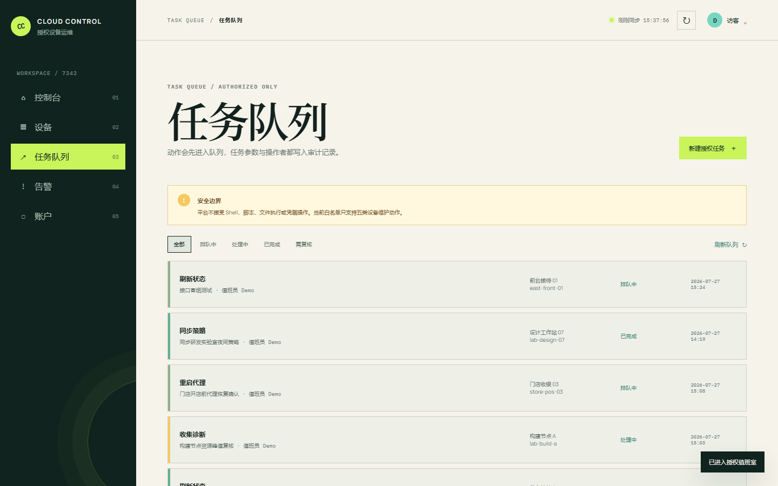
Task: Switch to the 已完成 filter tab
Action: (x=272, y=245)
